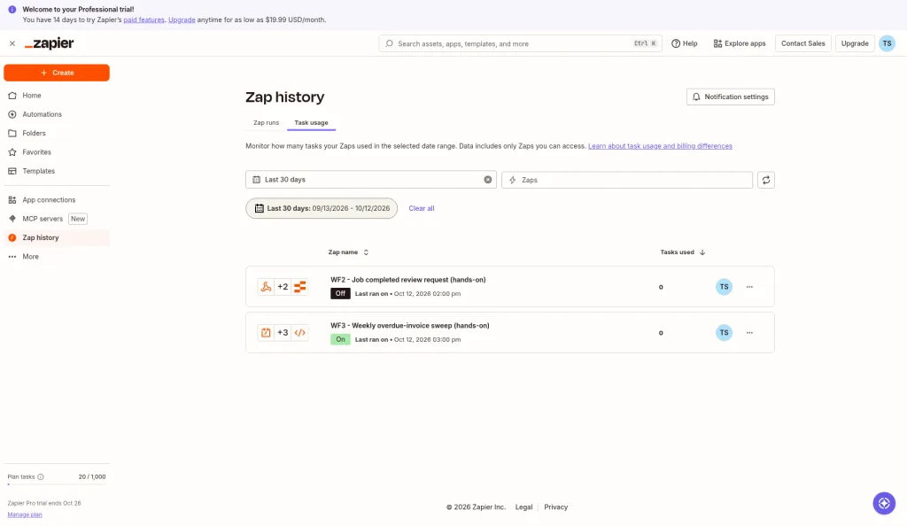Viewport: 907px width, 526px height.
Task: Click the Templates icon
Action: 12,171
